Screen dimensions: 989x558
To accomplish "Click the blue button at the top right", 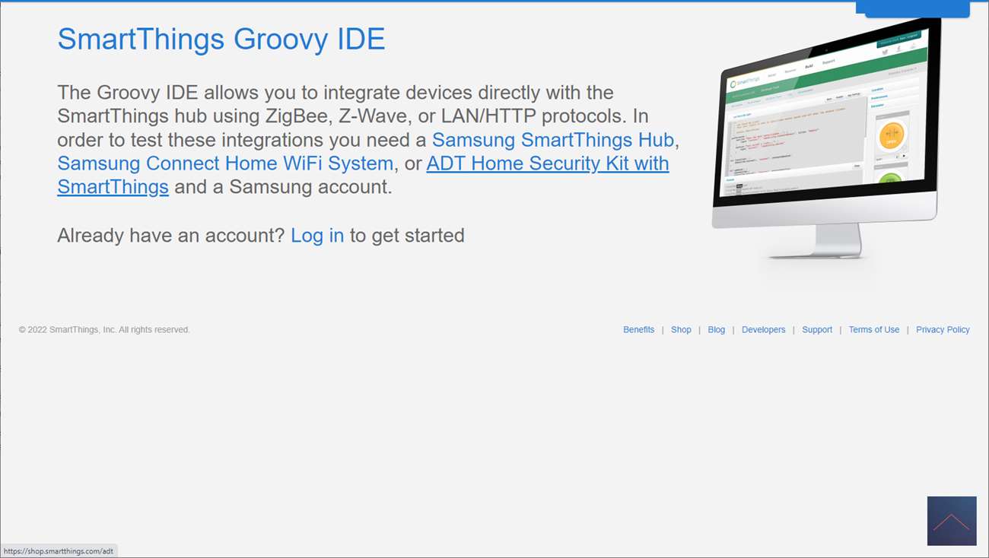I will coord(912,8).
